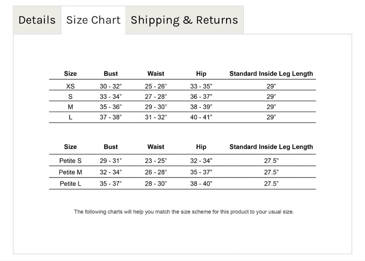This screenshot has width=365, height=261.
Task: Click the Hip header in second table
Action: pos(201,147)
